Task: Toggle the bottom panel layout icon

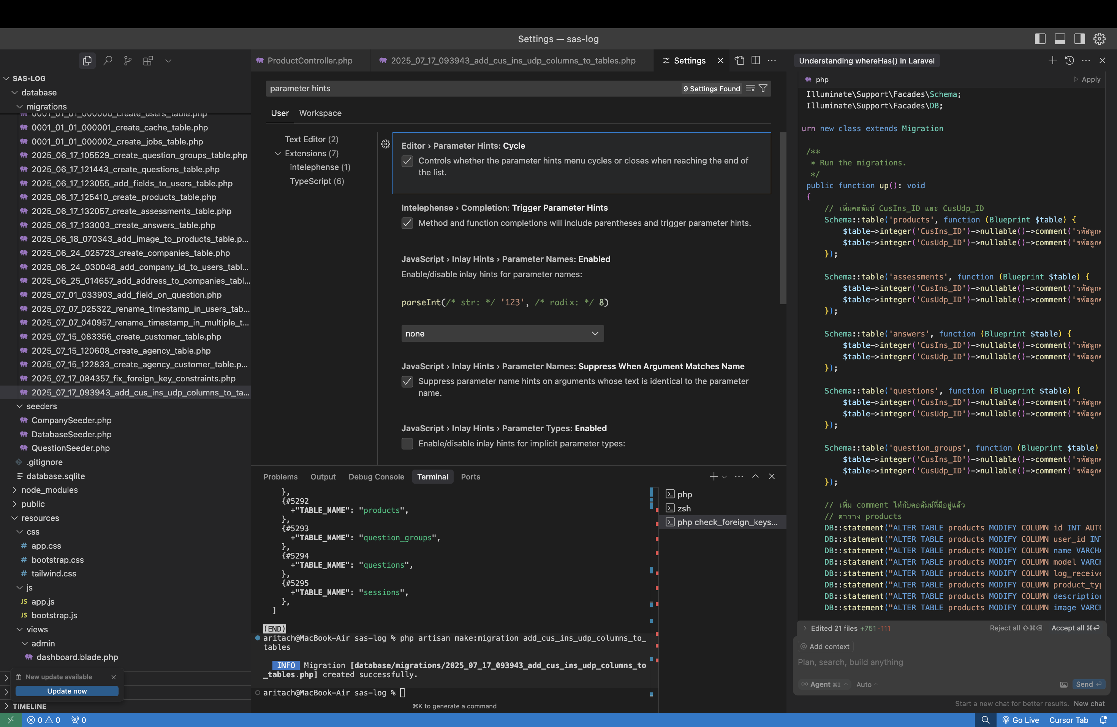Action: click(1060, 39)
